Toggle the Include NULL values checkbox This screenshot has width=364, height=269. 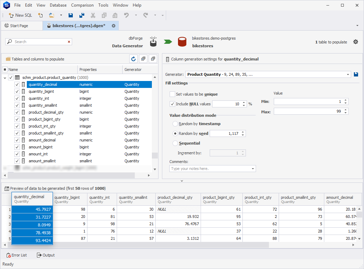coord(172,104)
